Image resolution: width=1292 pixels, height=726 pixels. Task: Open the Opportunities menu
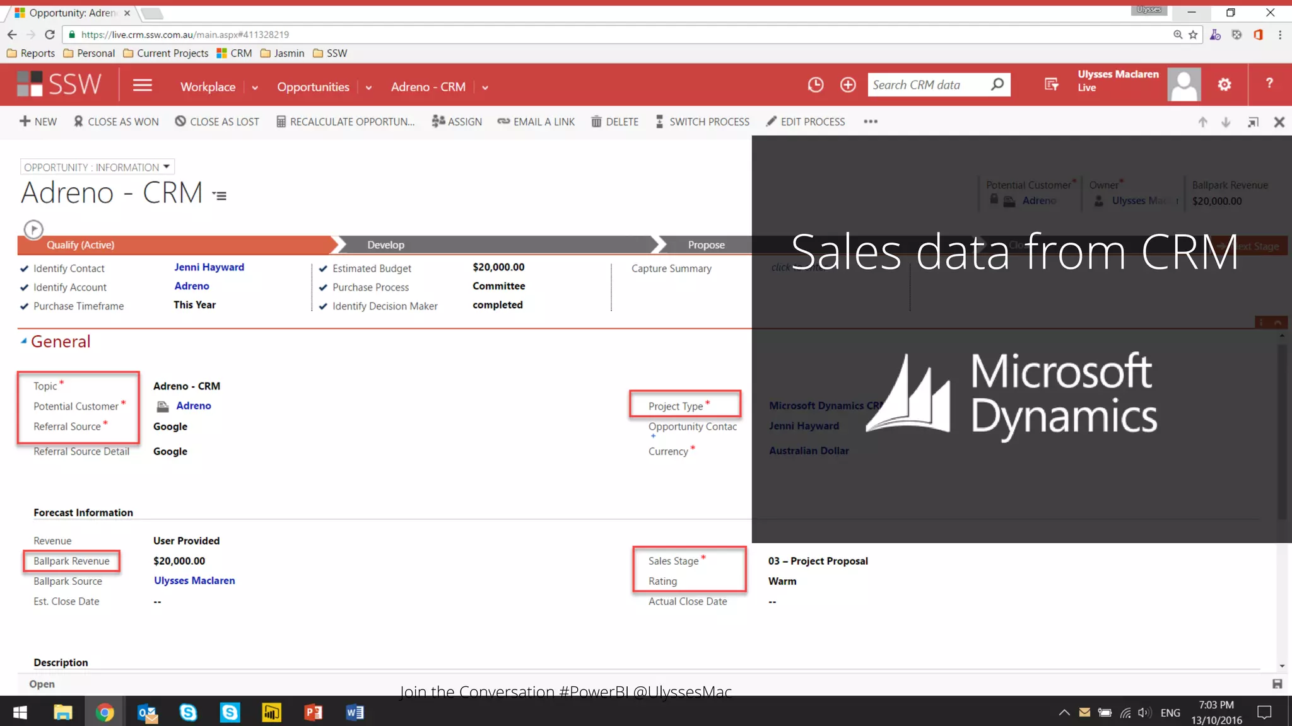313,87
